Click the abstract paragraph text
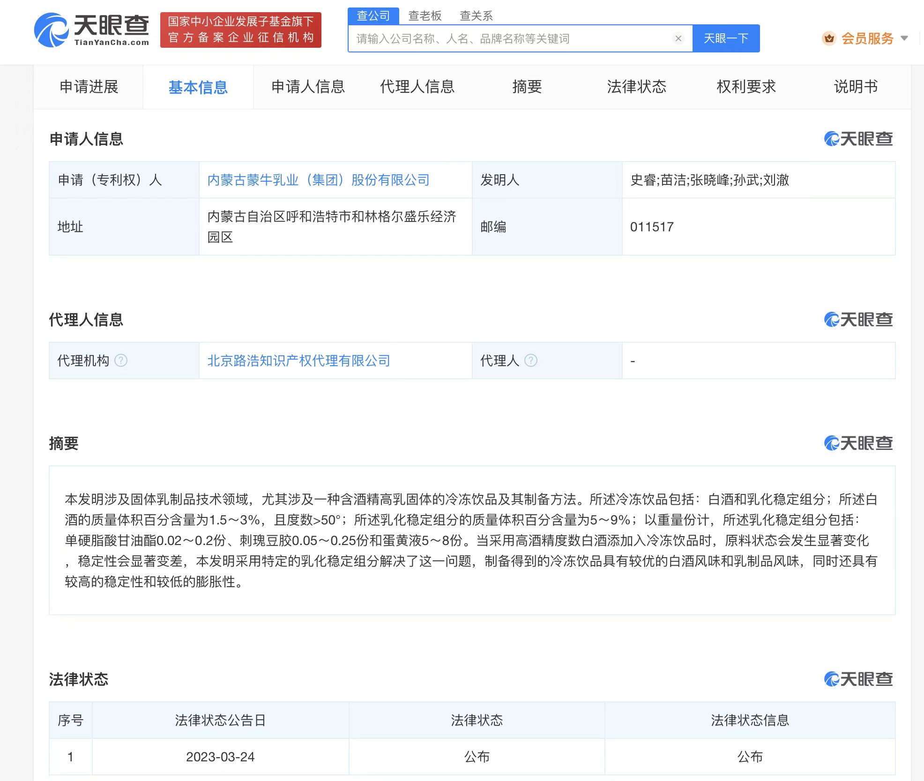 point(471,540)
